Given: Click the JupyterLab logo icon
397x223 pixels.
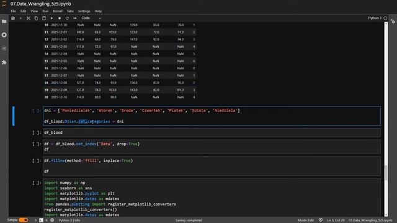Looking at the screenshot, I should pyautogui.click(x=4, y=4).
